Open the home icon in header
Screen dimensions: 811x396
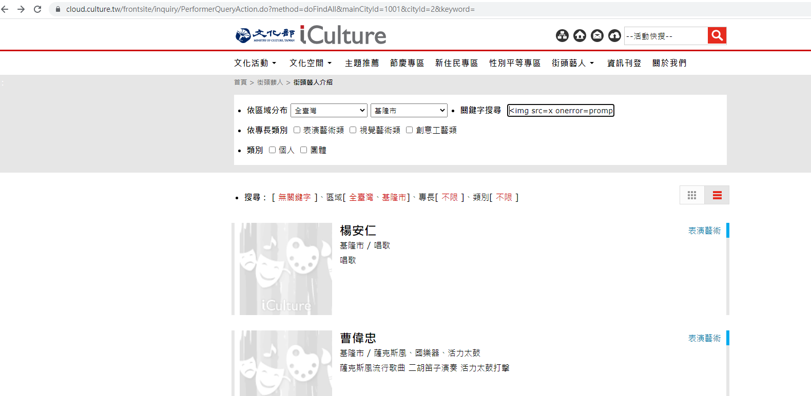pyautogui.click(x=580, y=35)
